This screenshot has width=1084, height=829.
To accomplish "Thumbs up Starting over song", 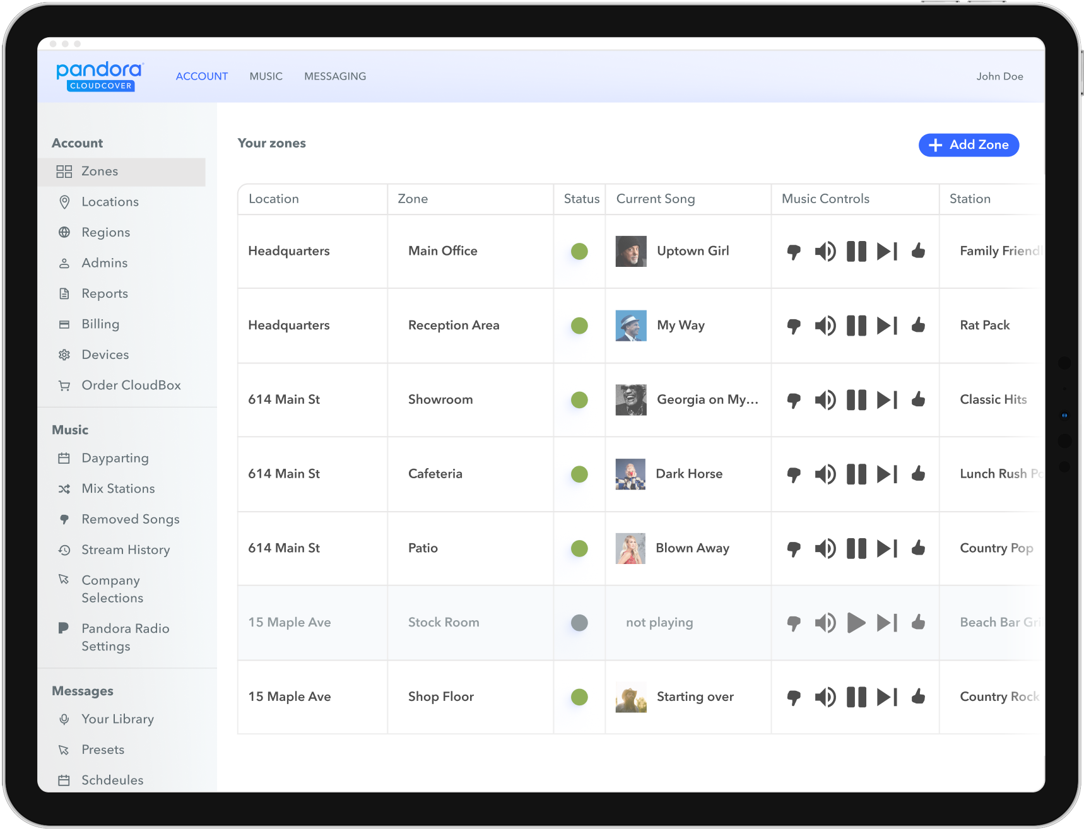I will point(918,697).
